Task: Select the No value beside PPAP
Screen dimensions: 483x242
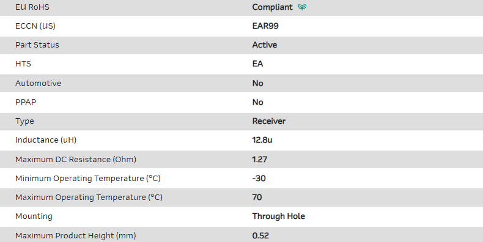Action: click(258, 102)
